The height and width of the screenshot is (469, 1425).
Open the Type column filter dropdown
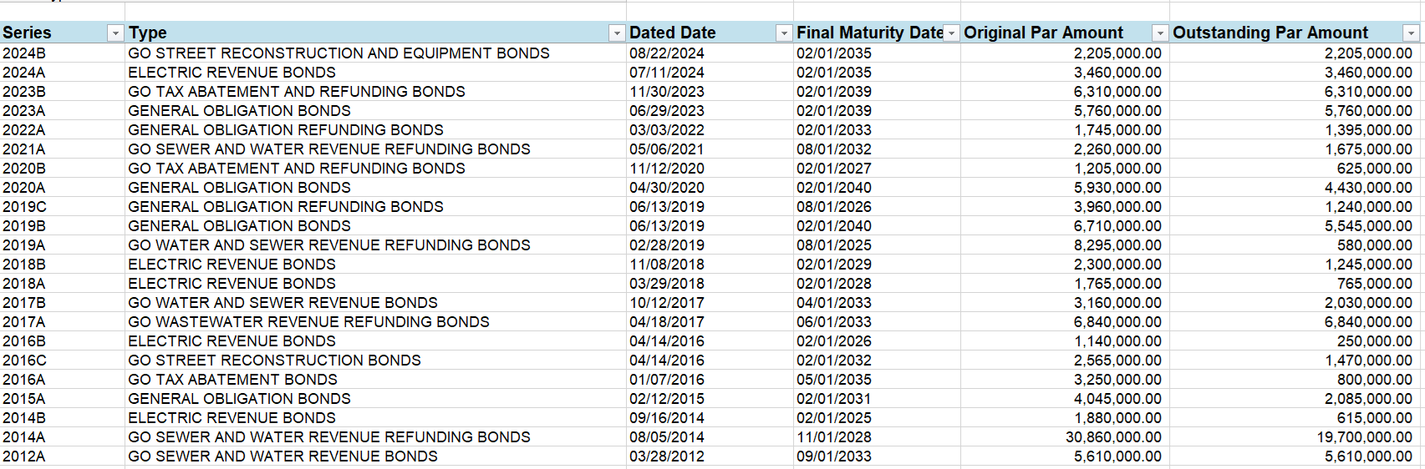[x=617, y=33]
